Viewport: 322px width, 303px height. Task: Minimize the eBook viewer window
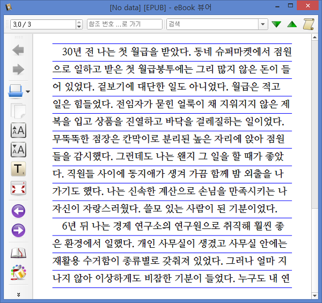(x=277, y=6)
